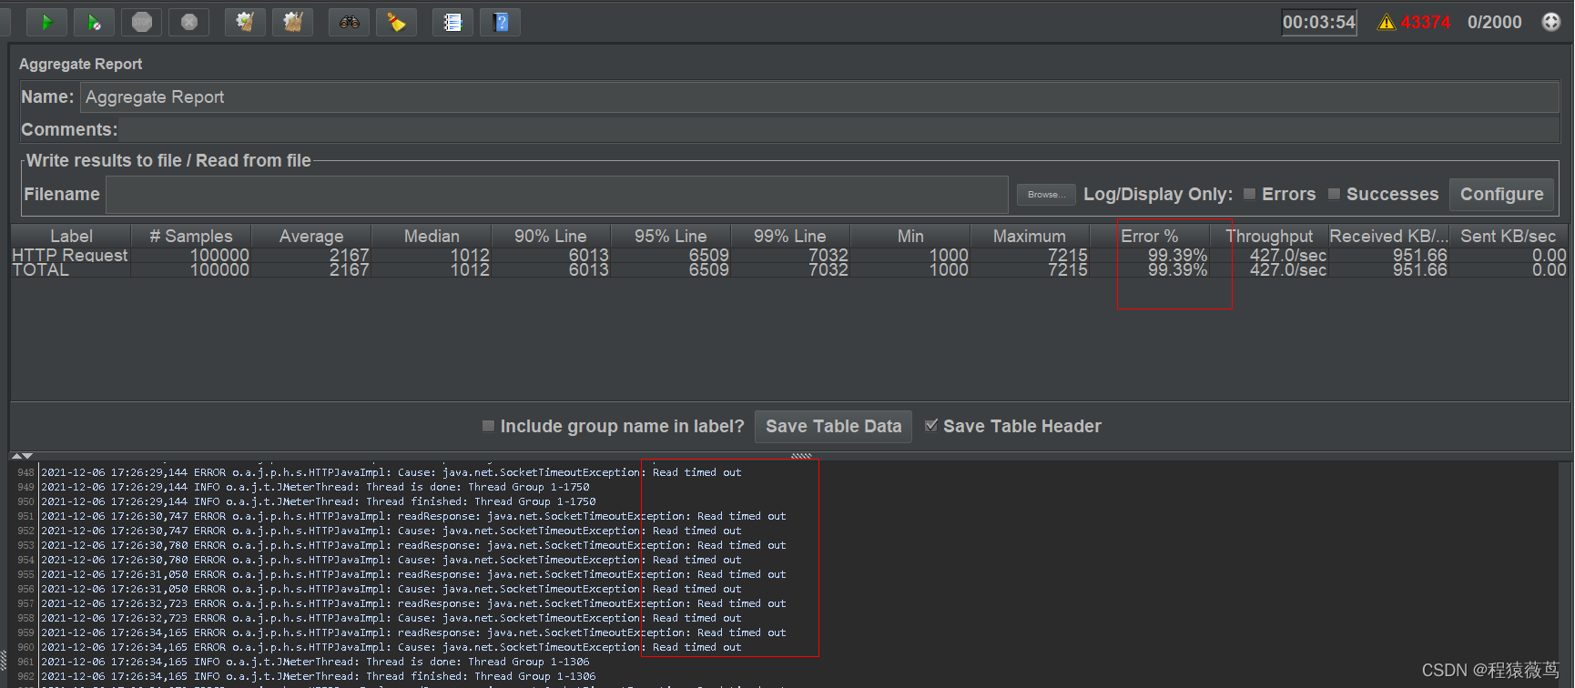Click into the Comments field
This screenshot has height=688, width=1575.
839,129
